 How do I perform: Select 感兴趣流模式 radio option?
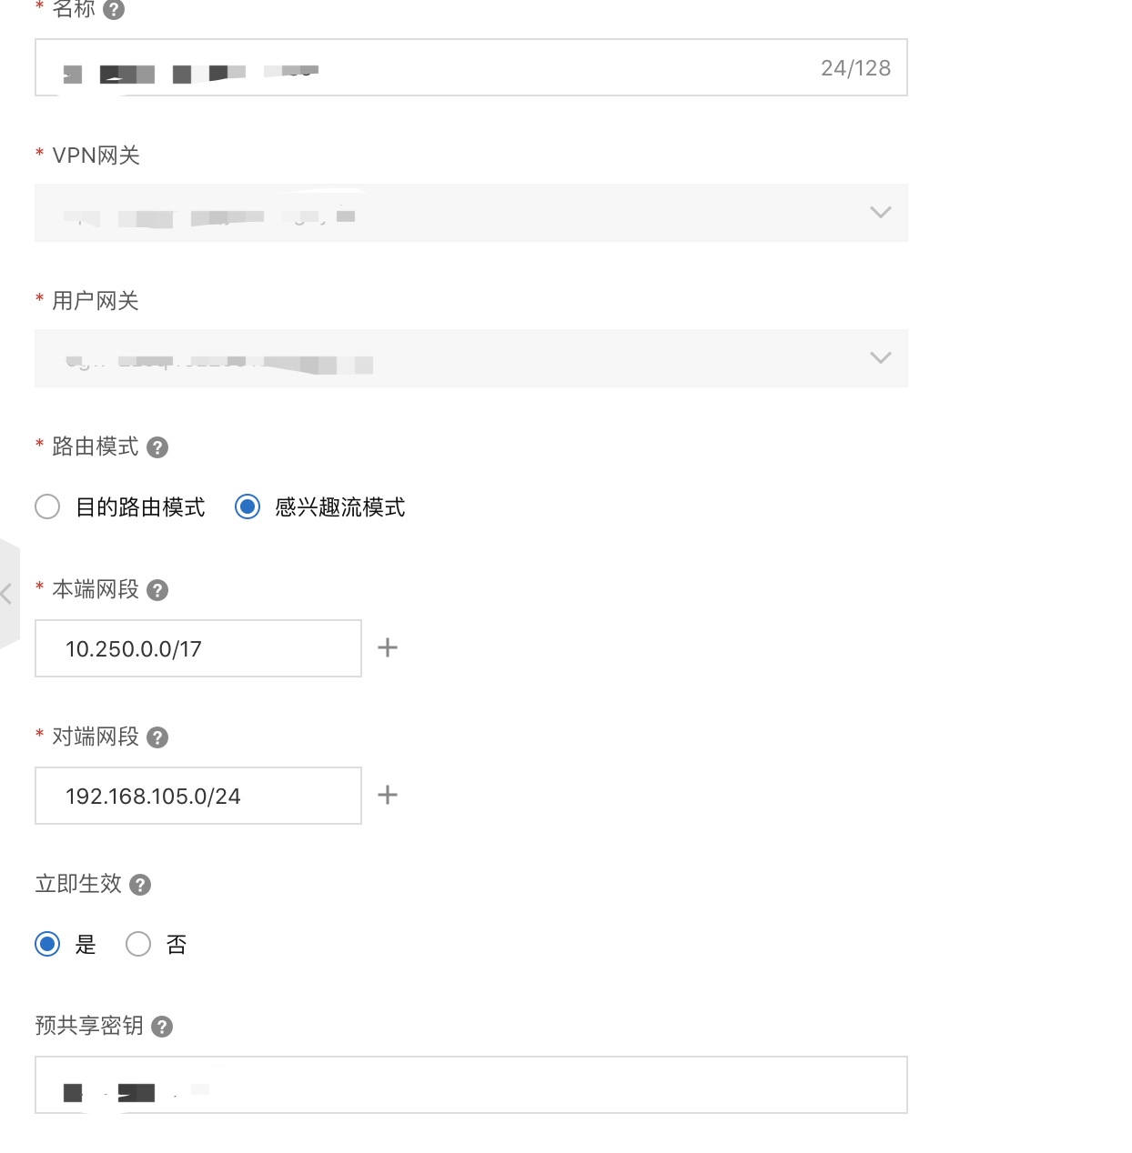(x=248, y=506)
